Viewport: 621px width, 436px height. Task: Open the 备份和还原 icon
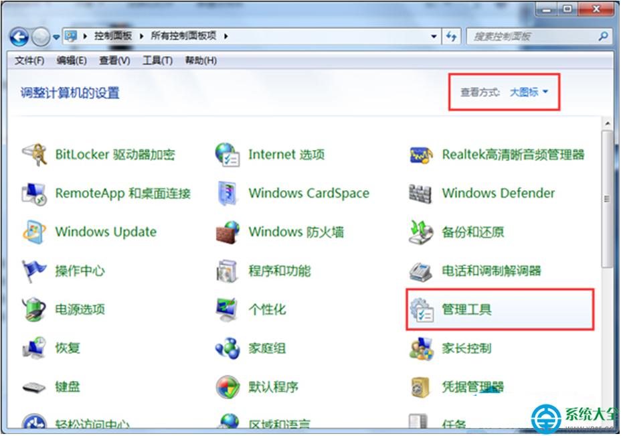(422, 232)
